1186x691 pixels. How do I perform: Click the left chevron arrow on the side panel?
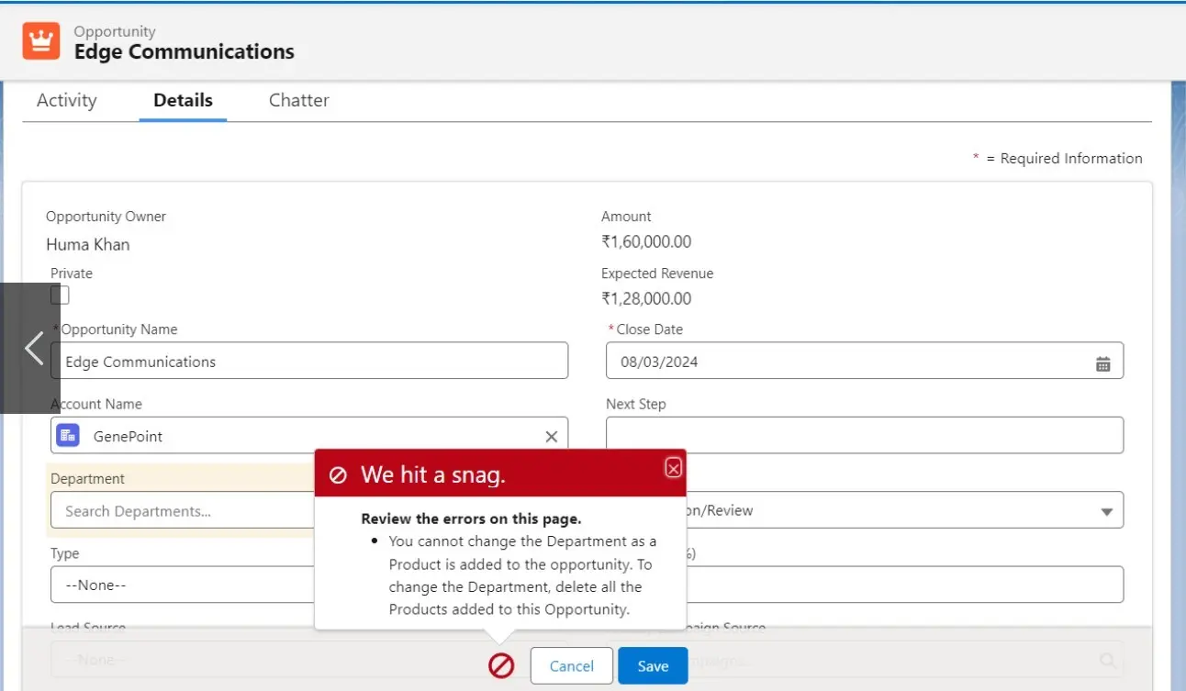pyautogui.click(x=34, y=348)
